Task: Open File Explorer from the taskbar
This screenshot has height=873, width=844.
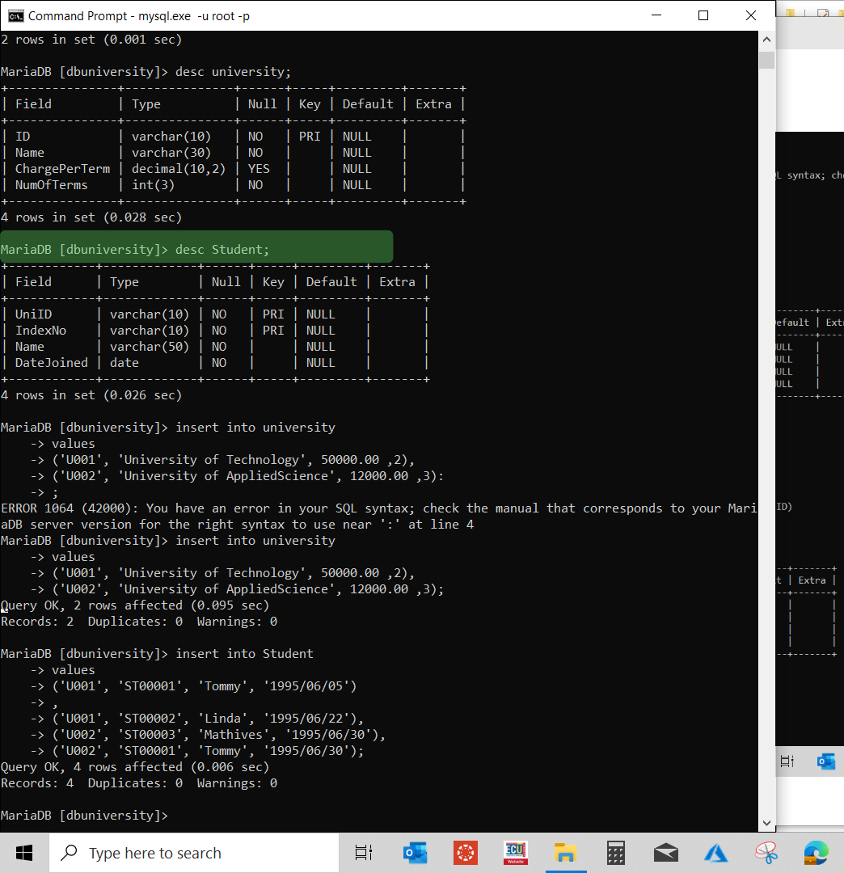Action: (566, 853)
